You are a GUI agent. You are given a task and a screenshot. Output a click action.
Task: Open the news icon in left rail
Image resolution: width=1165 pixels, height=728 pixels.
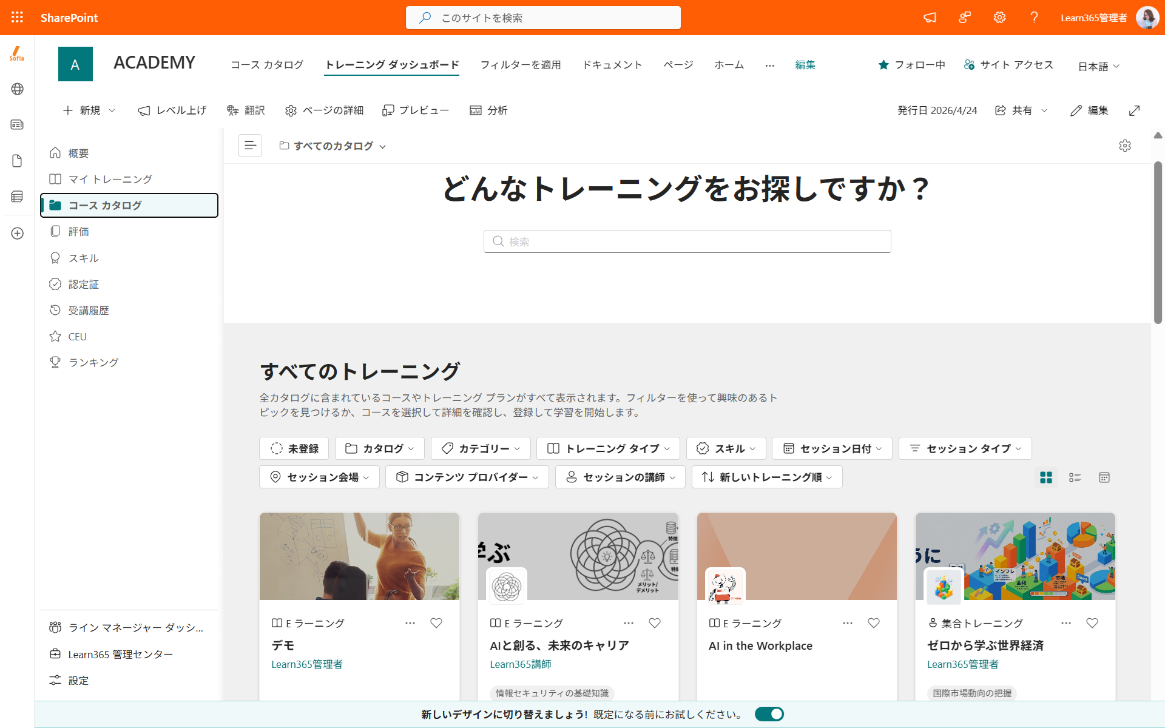(x=17, y=124)
